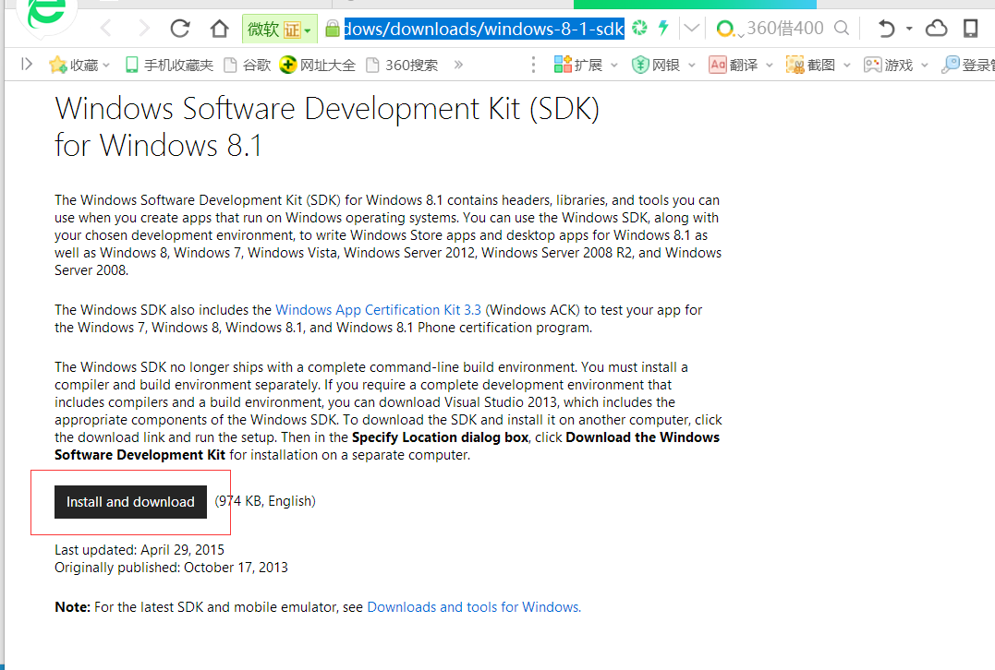The width and height of the screenshot is (995, 670).
Task: Click the 截图 screenshot tool
Action: 810,65
